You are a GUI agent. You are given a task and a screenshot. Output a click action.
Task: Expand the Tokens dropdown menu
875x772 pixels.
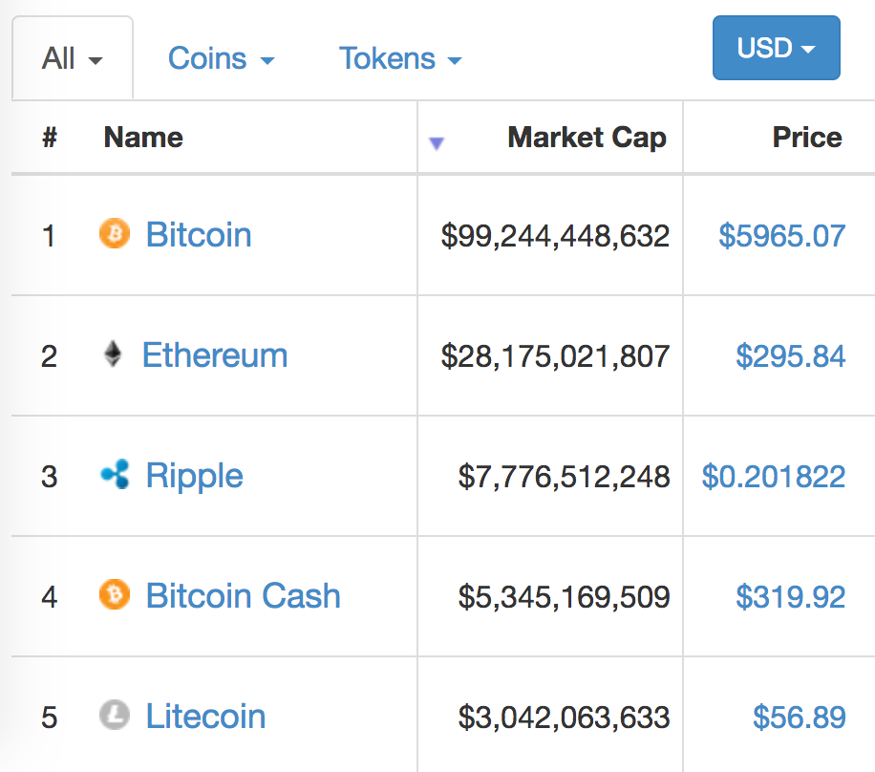400,58
